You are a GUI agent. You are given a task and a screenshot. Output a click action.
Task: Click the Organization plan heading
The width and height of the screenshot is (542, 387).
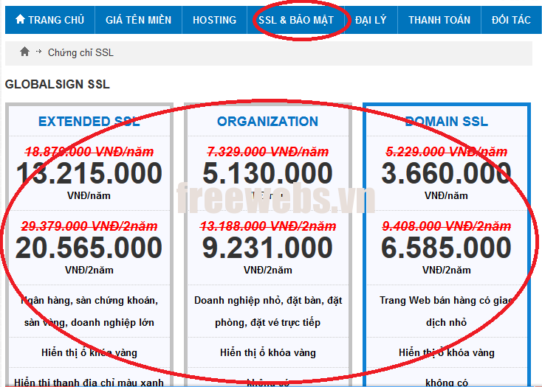coord(267,122)
